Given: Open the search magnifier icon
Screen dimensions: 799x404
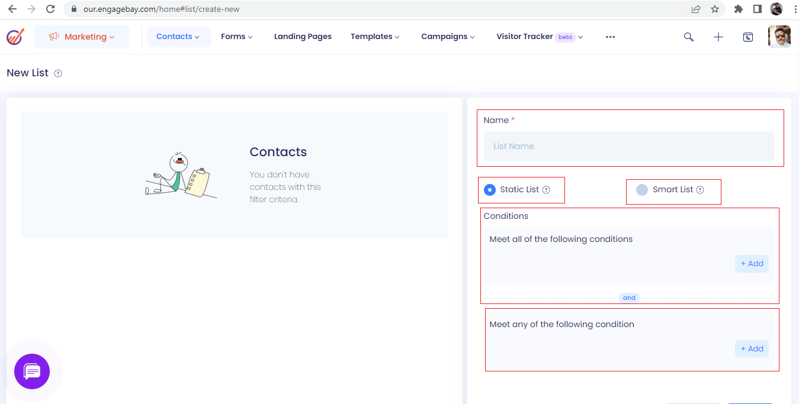Looking at the screenshot, I should [688, 37].
